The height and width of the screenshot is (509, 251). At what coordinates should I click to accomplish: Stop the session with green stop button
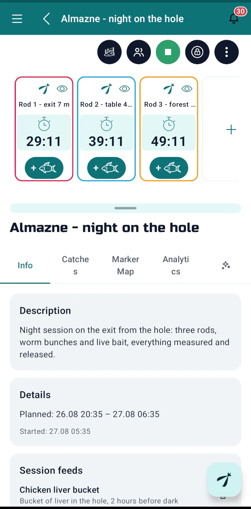168,52
